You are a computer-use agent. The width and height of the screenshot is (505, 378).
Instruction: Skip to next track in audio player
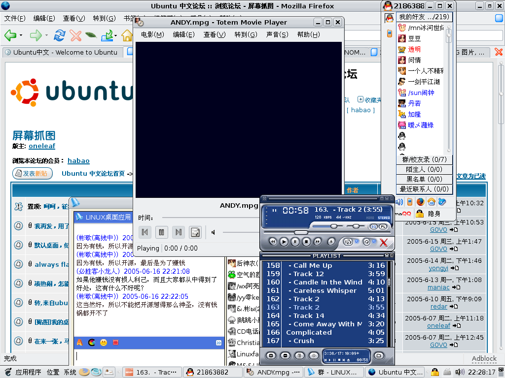(x=317, y=241)
